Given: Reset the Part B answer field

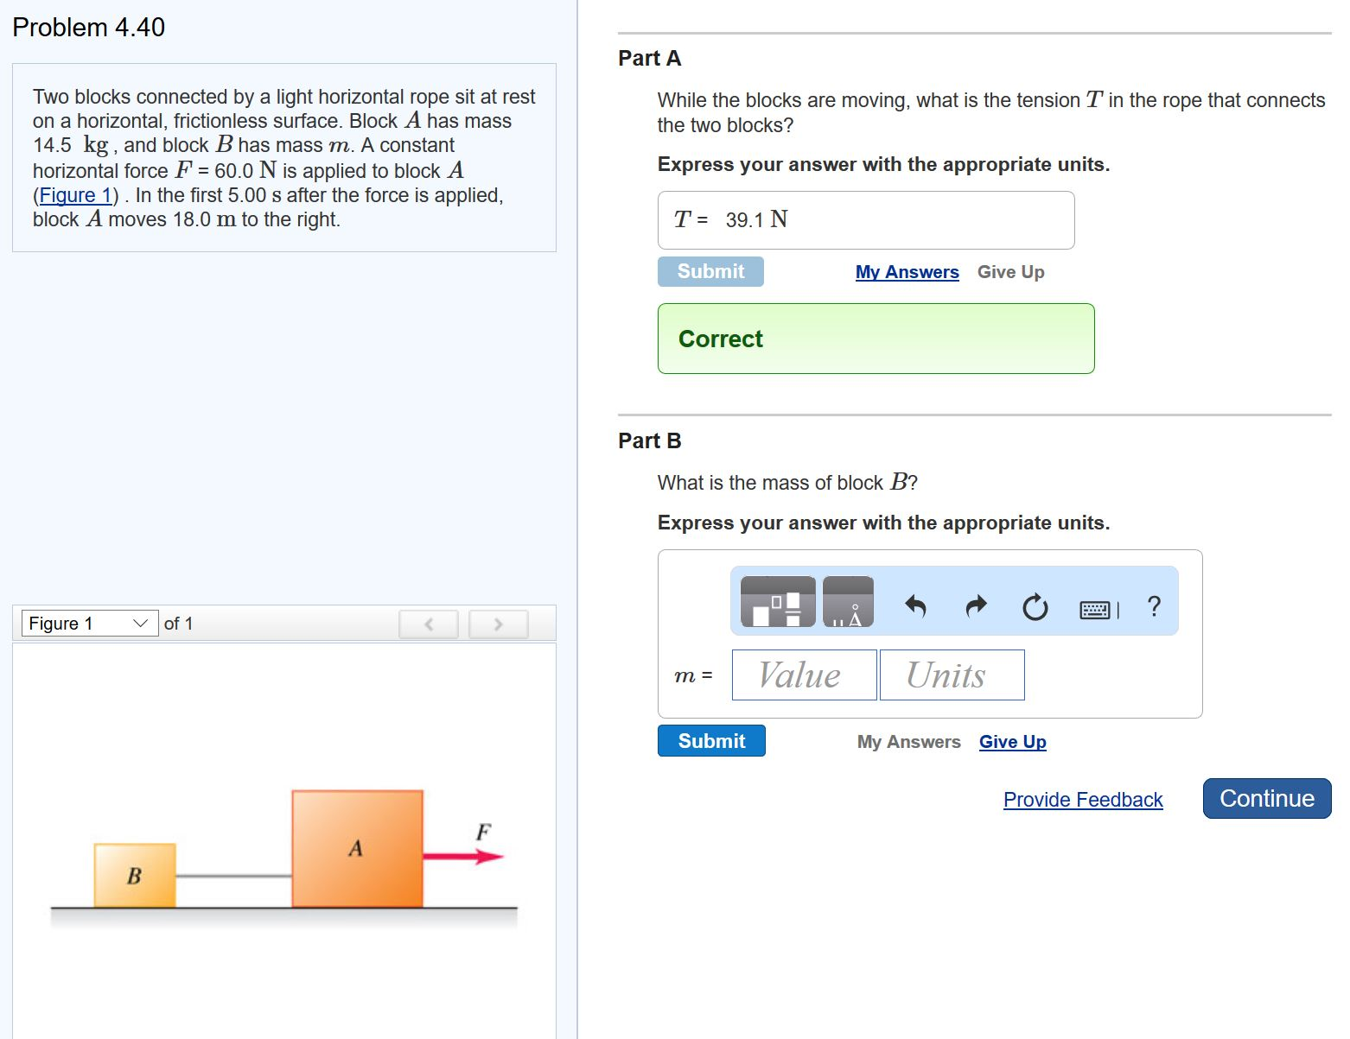Looking at the screenshot, I should tap(1035, 608).
